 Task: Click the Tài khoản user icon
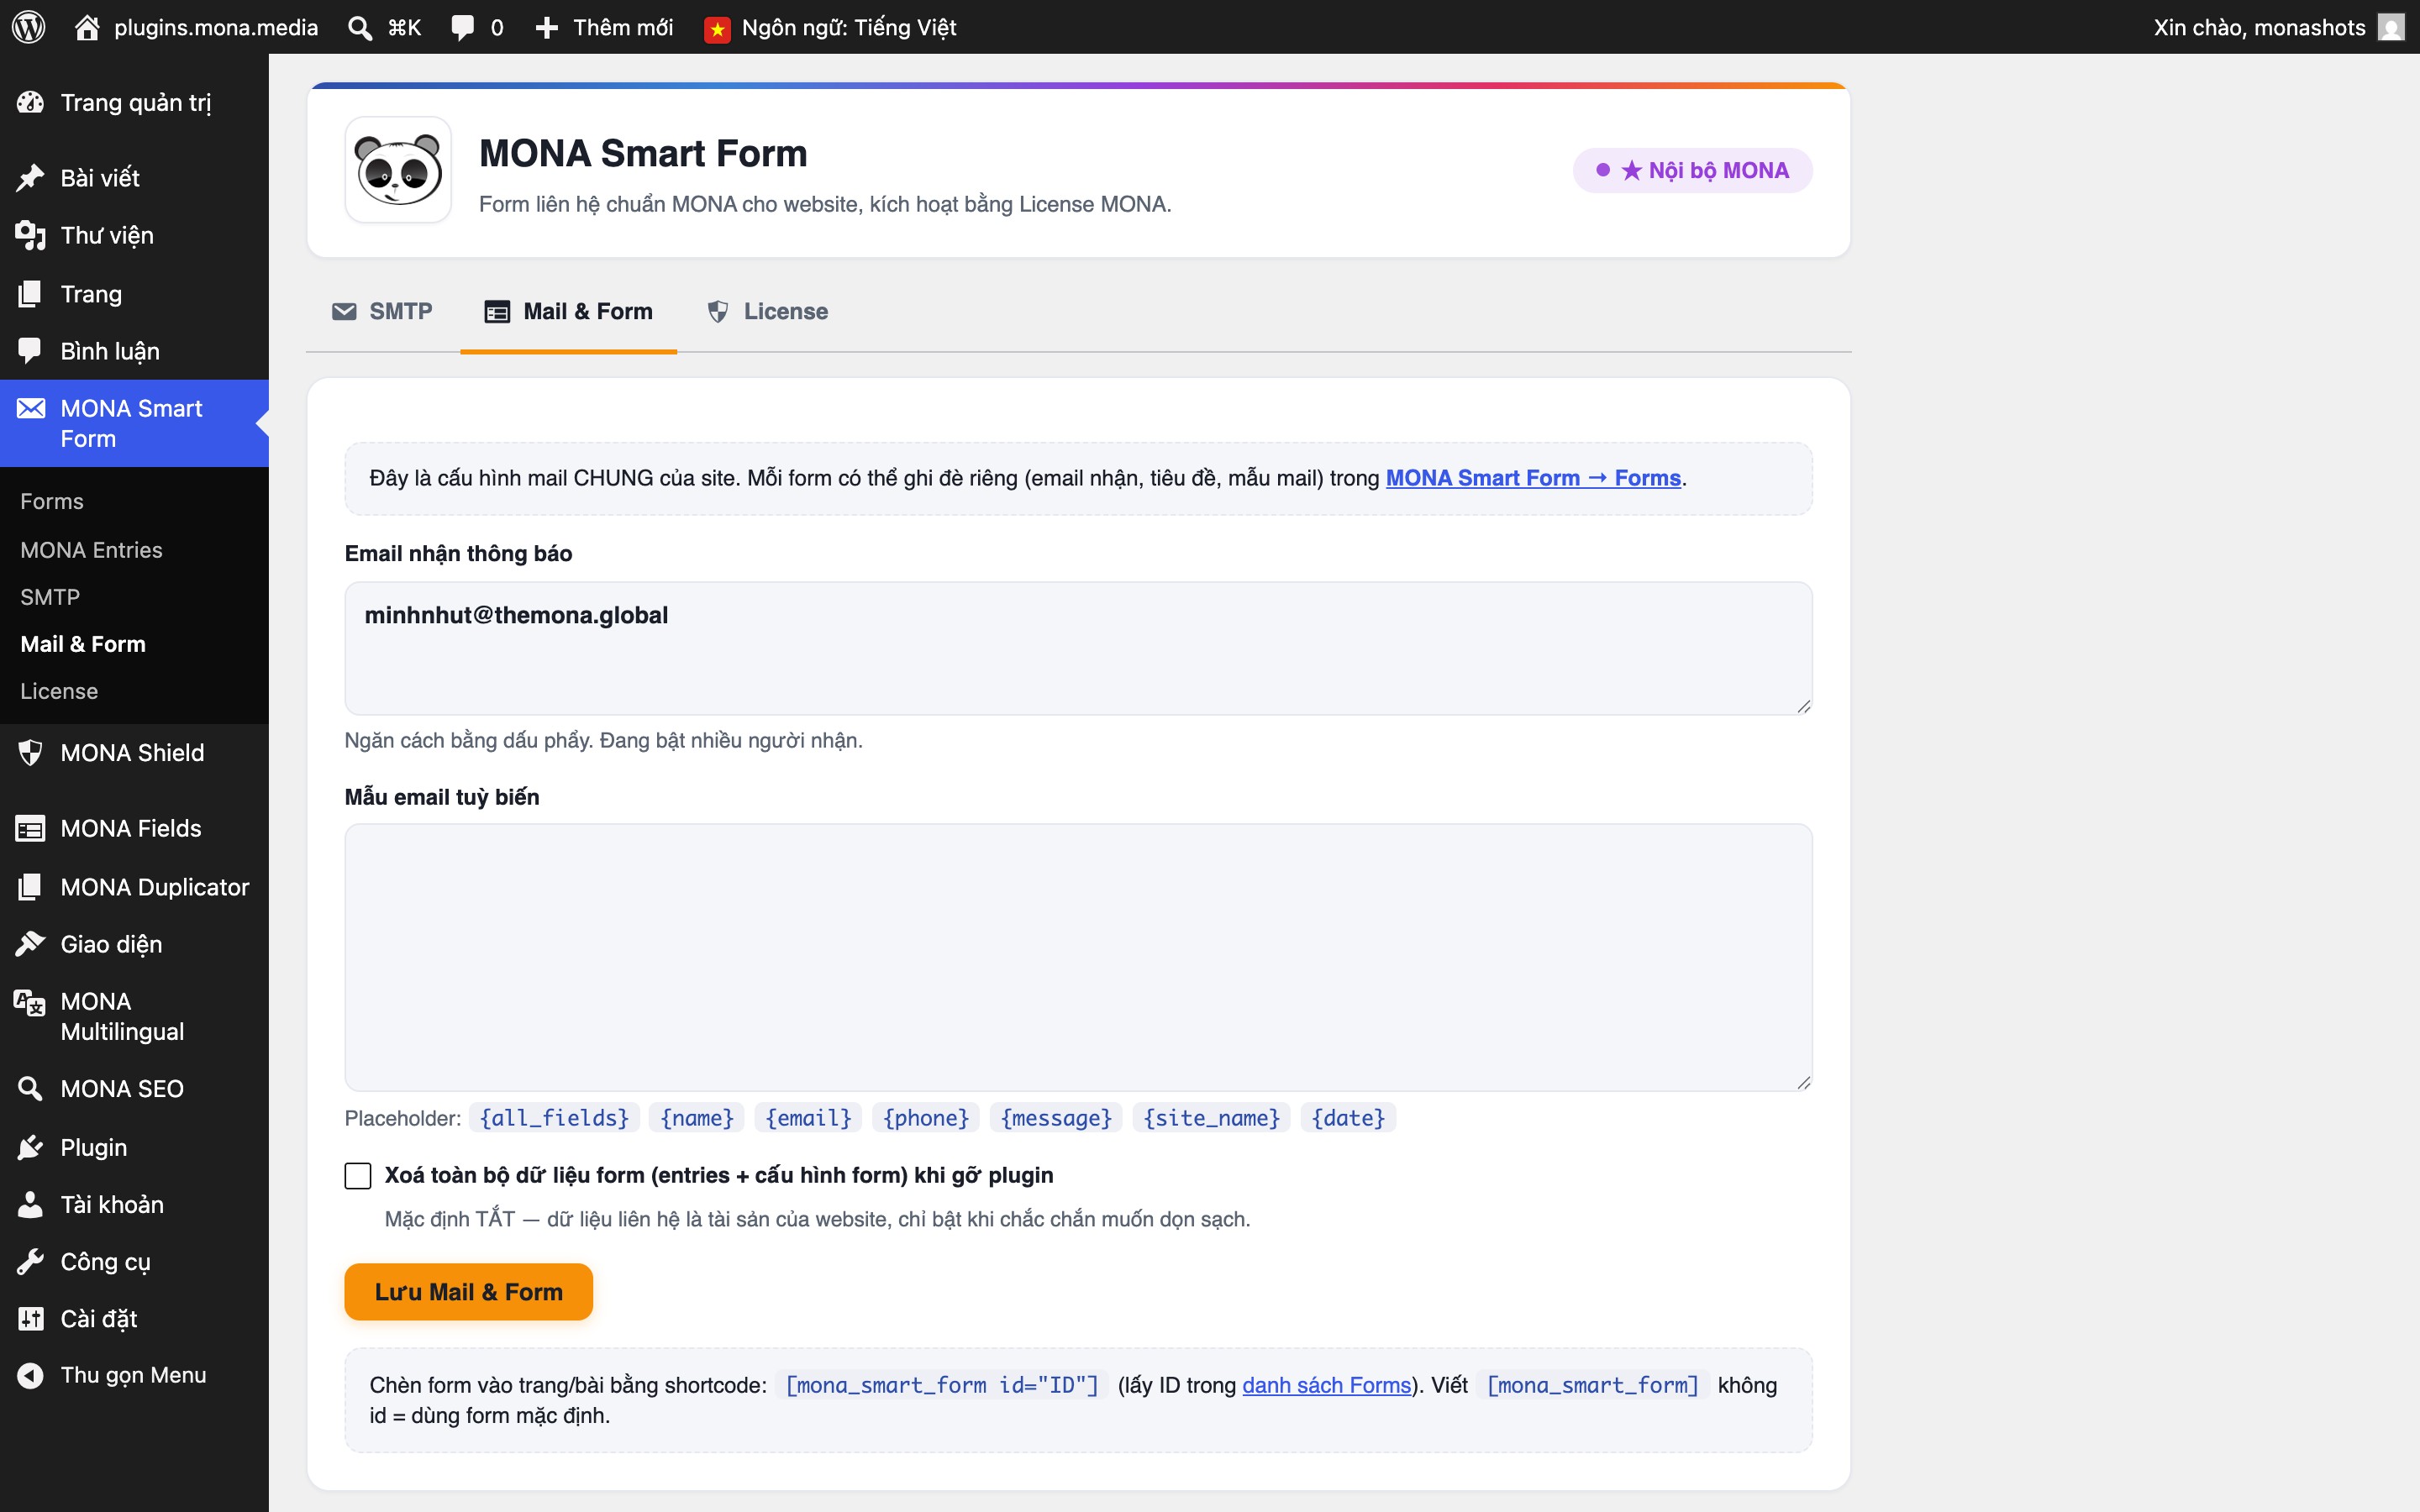[30, 1204]
